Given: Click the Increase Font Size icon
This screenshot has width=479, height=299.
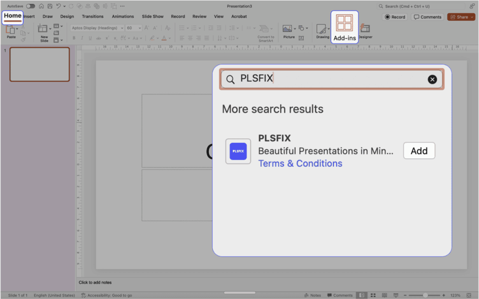Looking at the screenshot, I should coord(146,28).
